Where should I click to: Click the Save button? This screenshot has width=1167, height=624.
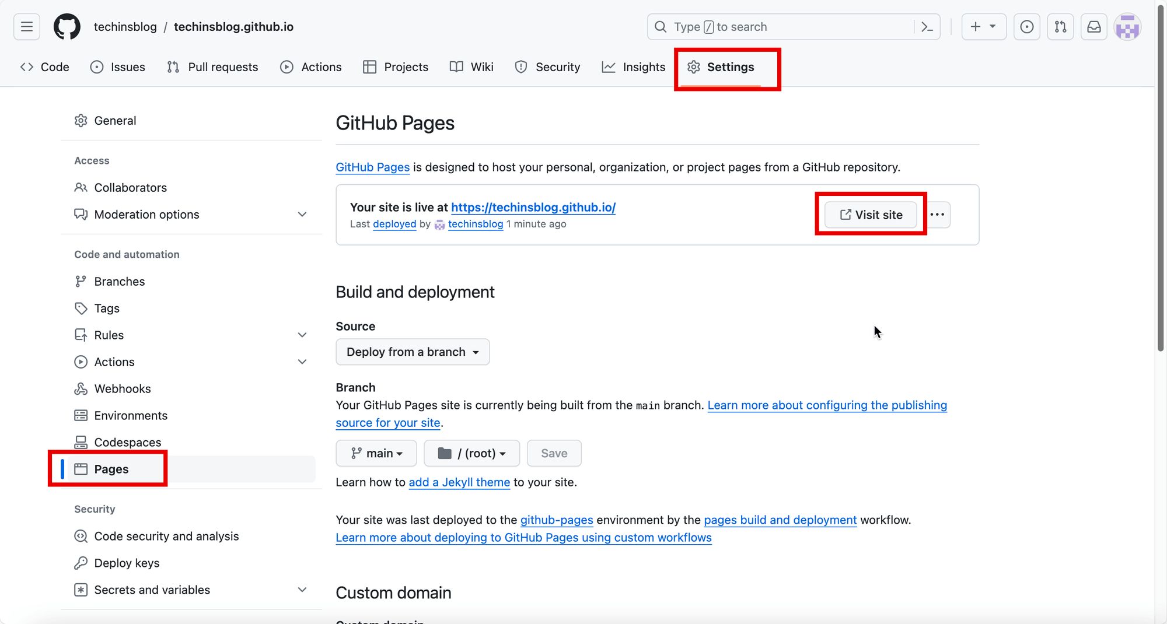click(554, 454)
